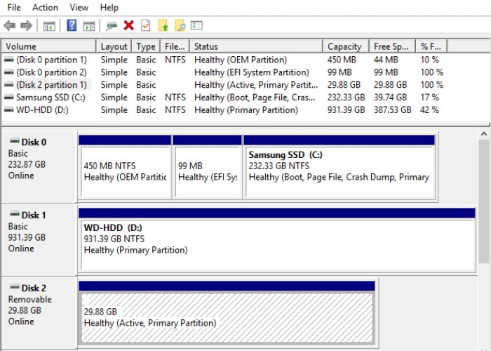The height and width of the screenshot is (351, 491).
Task: Click the Properties checkmark sheet icon
Action: click(x=145, y=25)
